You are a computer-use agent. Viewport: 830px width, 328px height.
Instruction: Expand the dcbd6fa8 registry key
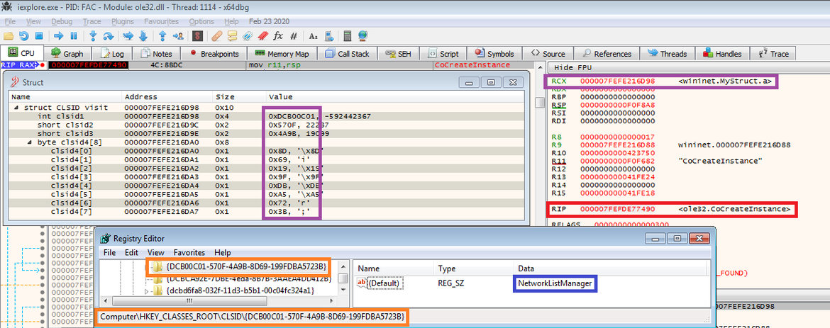tap(147, 290)
